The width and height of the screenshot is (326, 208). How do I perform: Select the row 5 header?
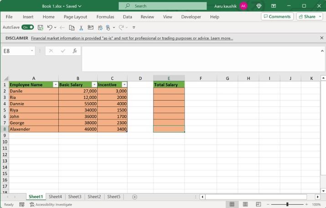pyautogui.click(x=5, y=110)
